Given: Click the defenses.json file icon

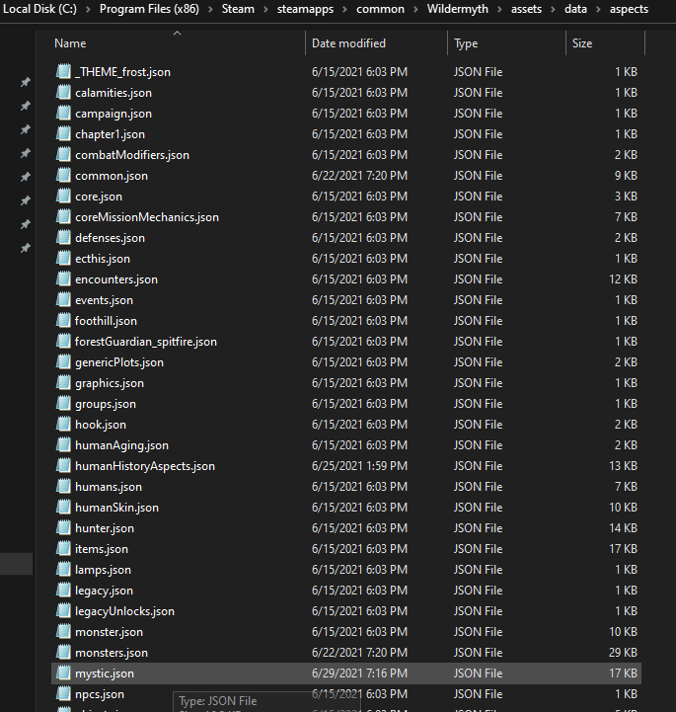Looking at the screenshot, I should tap(63, 238).
